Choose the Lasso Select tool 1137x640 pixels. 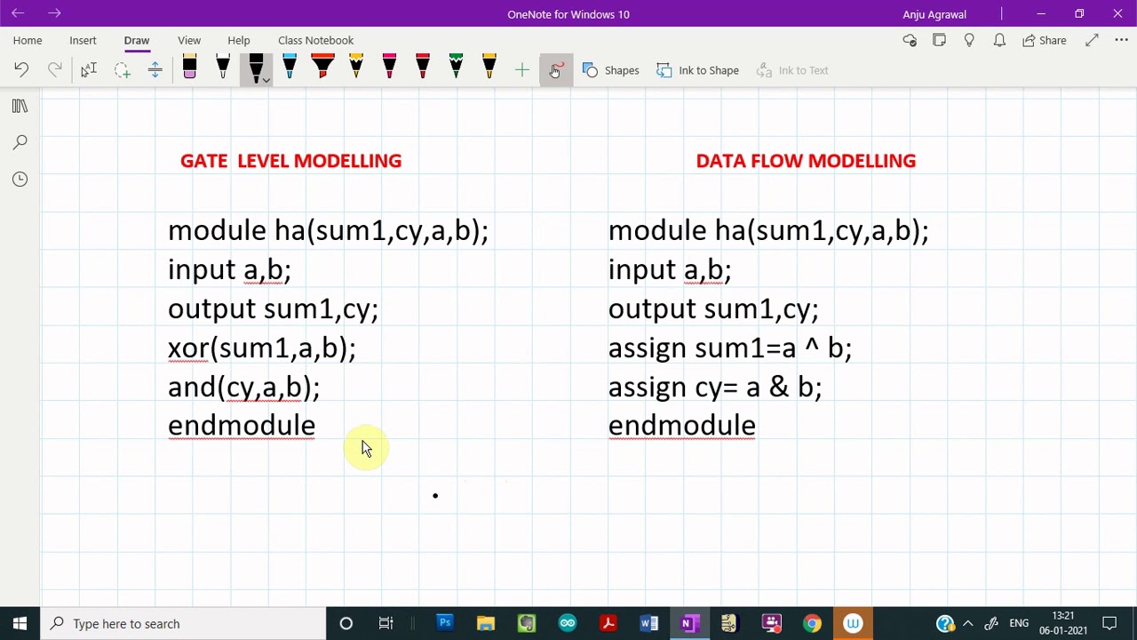[x=122, y=70]
